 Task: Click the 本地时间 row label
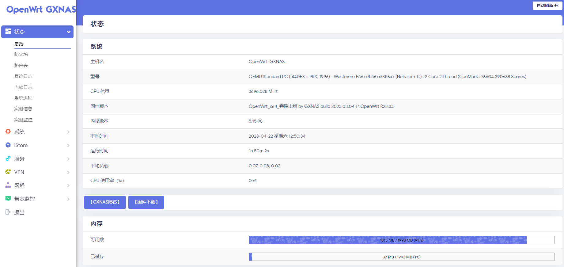(99, 136)
